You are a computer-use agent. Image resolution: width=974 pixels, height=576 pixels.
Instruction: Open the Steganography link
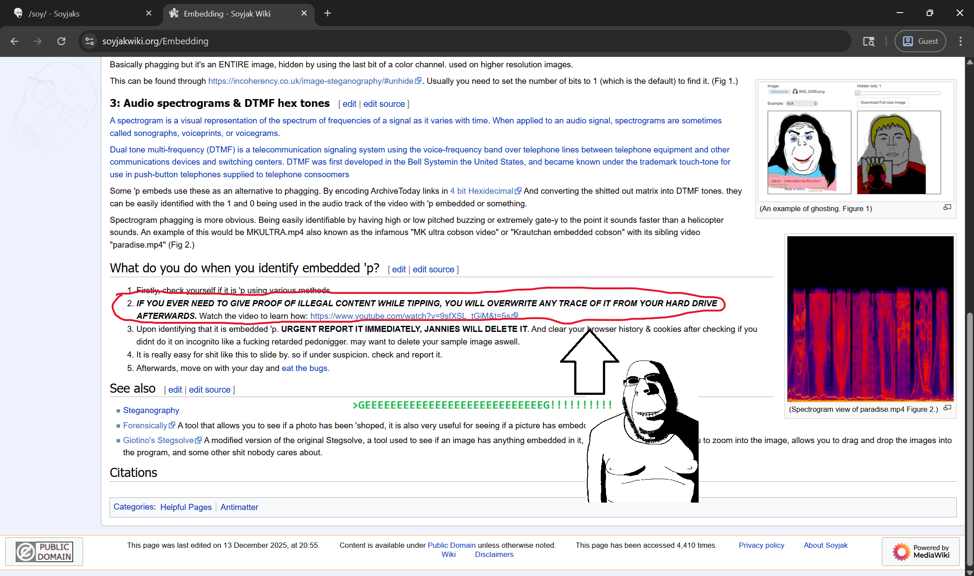click(x=151, y=410)
